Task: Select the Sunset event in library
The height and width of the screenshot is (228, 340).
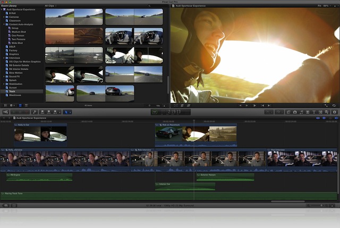Action: point(12,87)
